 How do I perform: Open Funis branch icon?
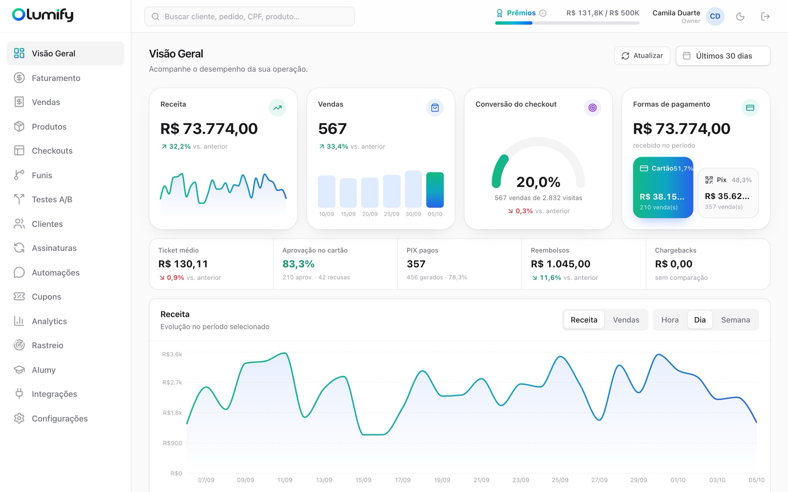pyautogui.click(x=19, y=175)
